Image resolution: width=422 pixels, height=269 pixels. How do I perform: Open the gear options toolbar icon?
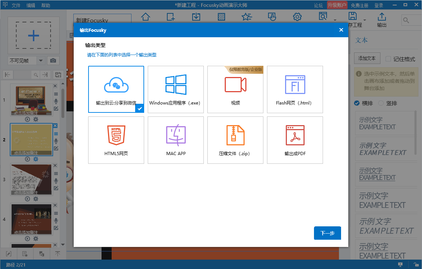[x=297, y=17]
